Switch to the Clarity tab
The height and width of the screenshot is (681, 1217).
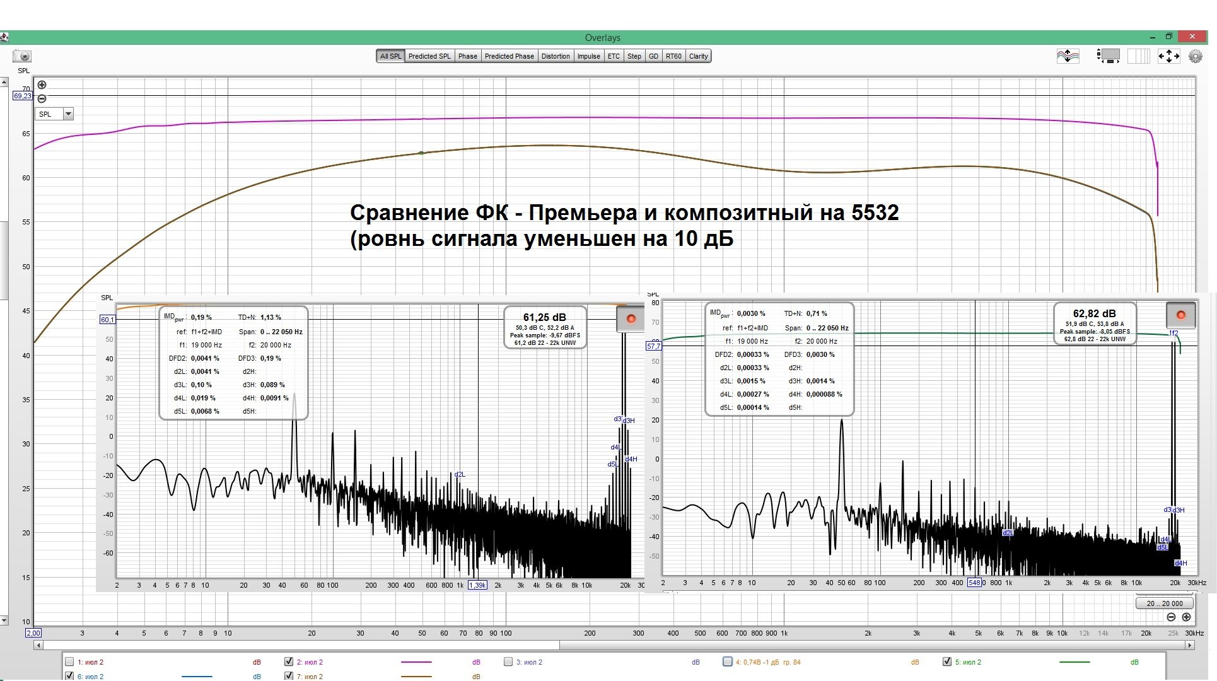click(x=699, y=56)
